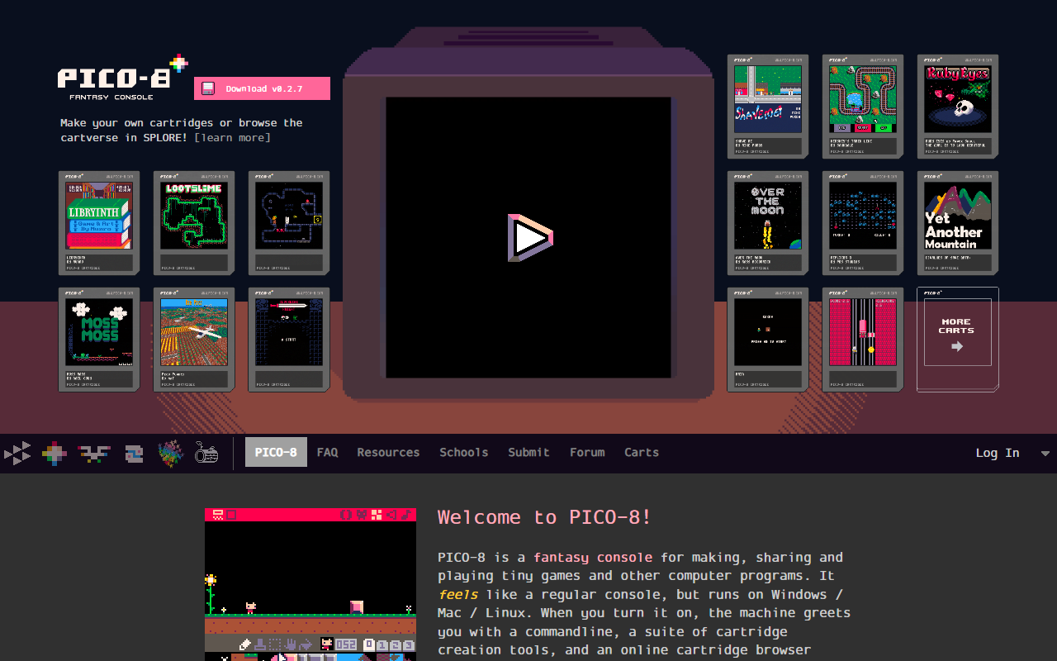The width and height of the screenshot is (1057, 661).
Task: Click the floppy disk icon on Download
Action: pyautogui.click(x=209, y=88)
